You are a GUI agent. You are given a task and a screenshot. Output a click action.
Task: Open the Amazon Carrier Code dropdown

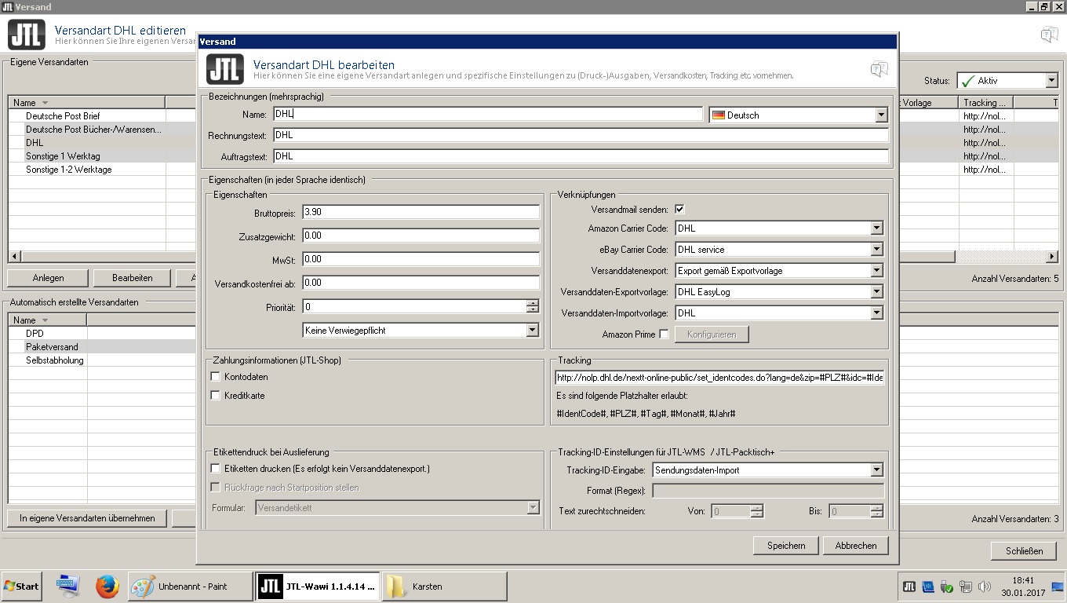click(x=876, y=228)
